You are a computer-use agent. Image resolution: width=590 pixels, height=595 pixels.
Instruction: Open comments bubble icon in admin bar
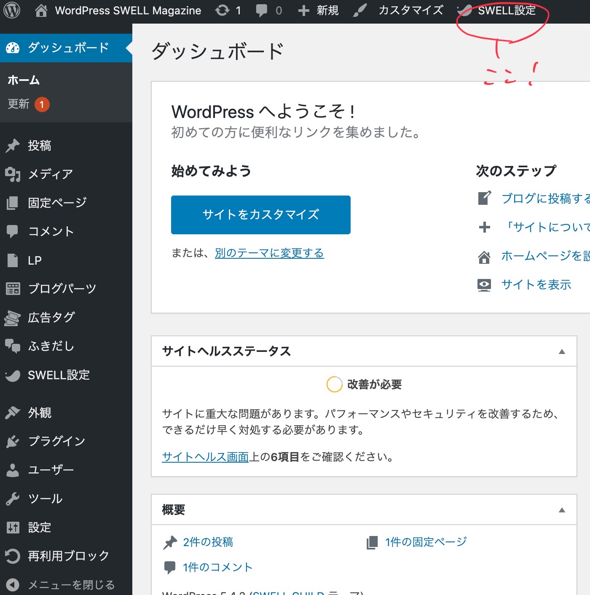(x=262, y=11)
